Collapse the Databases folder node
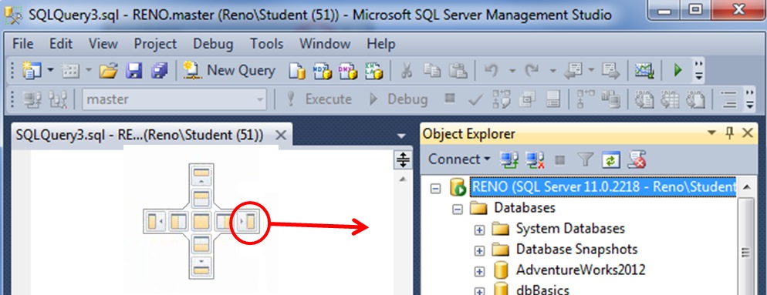This screenshot has width=767, height=295. 458,209
